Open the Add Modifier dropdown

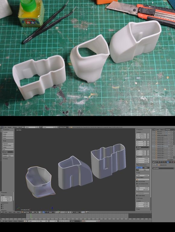click(163, 168)
